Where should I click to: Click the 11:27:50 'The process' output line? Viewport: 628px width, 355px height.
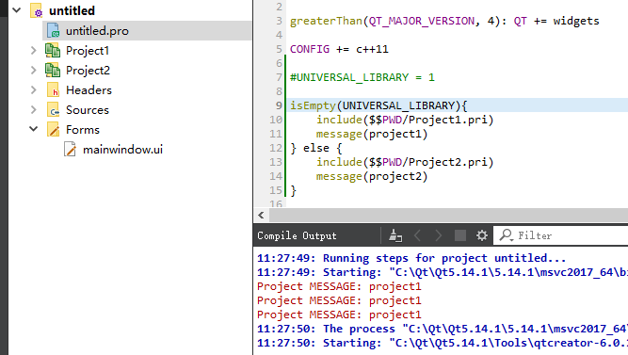click(443, 329)
